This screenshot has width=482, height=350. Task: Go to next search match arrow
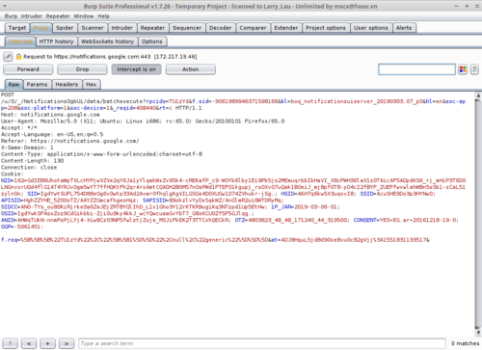[x=67, y=343]
